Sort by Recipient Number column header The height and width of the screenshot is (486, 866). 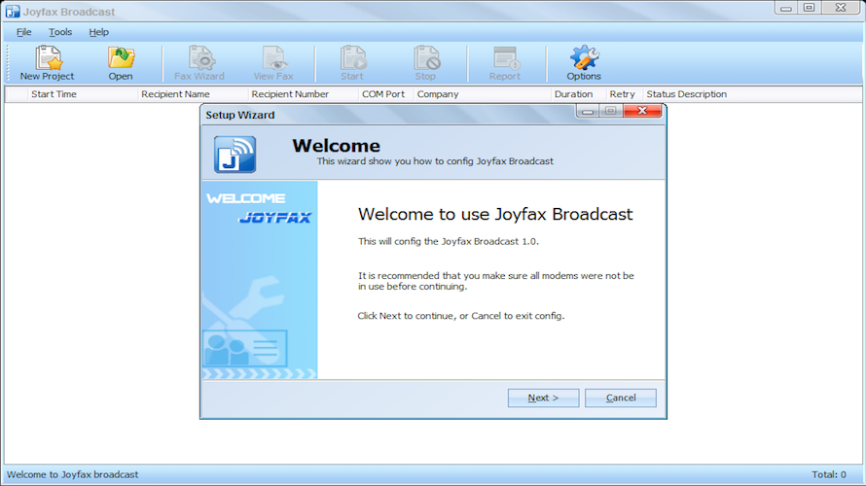304,94
